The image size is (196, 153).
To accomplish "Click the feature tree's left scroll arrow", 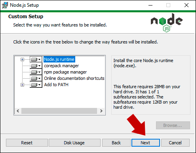I will pos(18,111).
